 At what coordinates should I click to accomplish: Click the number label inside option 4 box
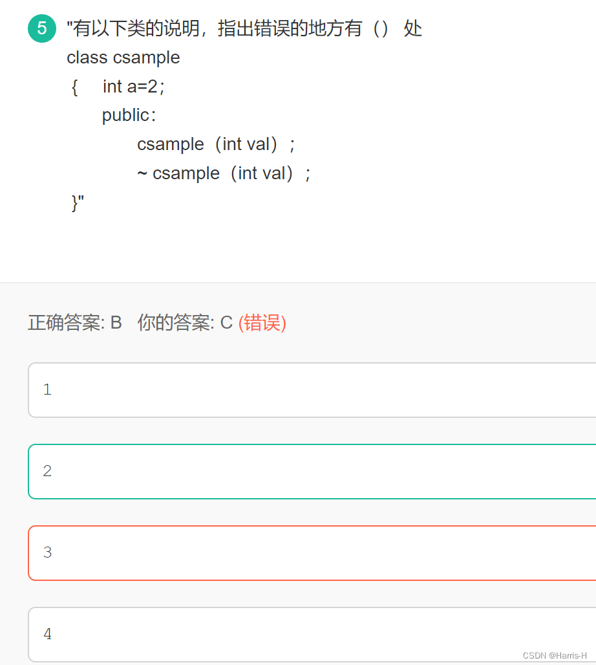click(x=47, y=635)
